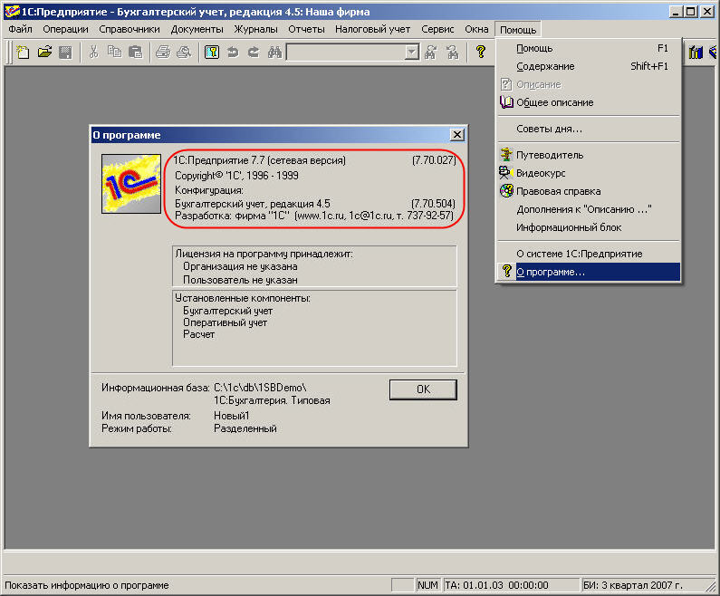The image size is (720, 596).
Task: Click the Open folder toolbar icon
Action: coord(44,52)
